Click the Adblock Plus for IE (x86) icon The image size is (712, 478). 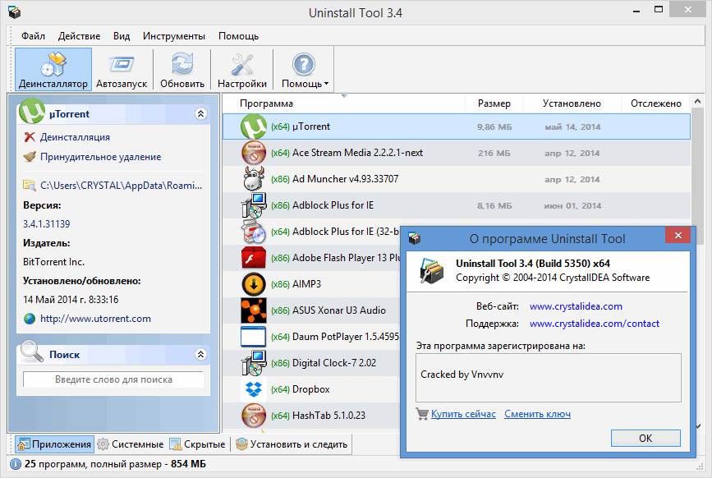(254, 205)
